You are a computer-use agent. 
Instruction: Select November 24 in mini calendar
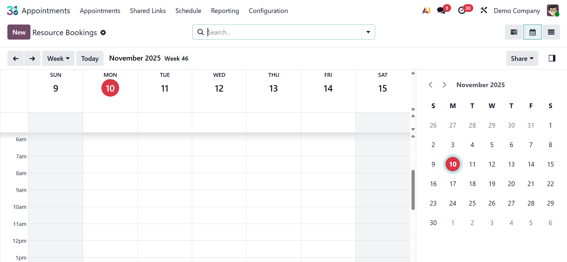pyautogui.click(x=453, y=203)
